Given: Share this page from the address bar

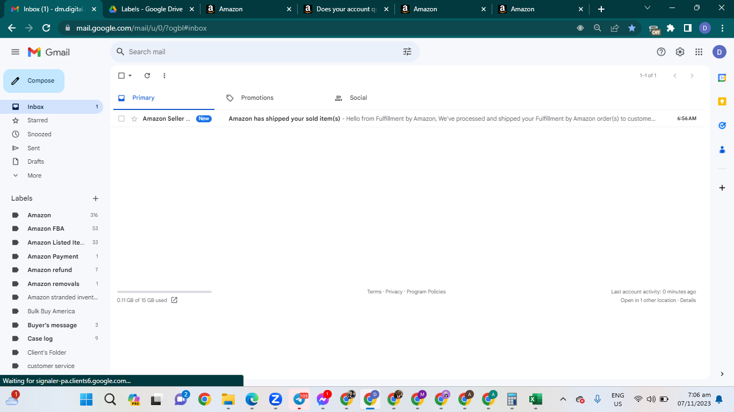Looking at the screenshot, I should [x=615, y=28].
